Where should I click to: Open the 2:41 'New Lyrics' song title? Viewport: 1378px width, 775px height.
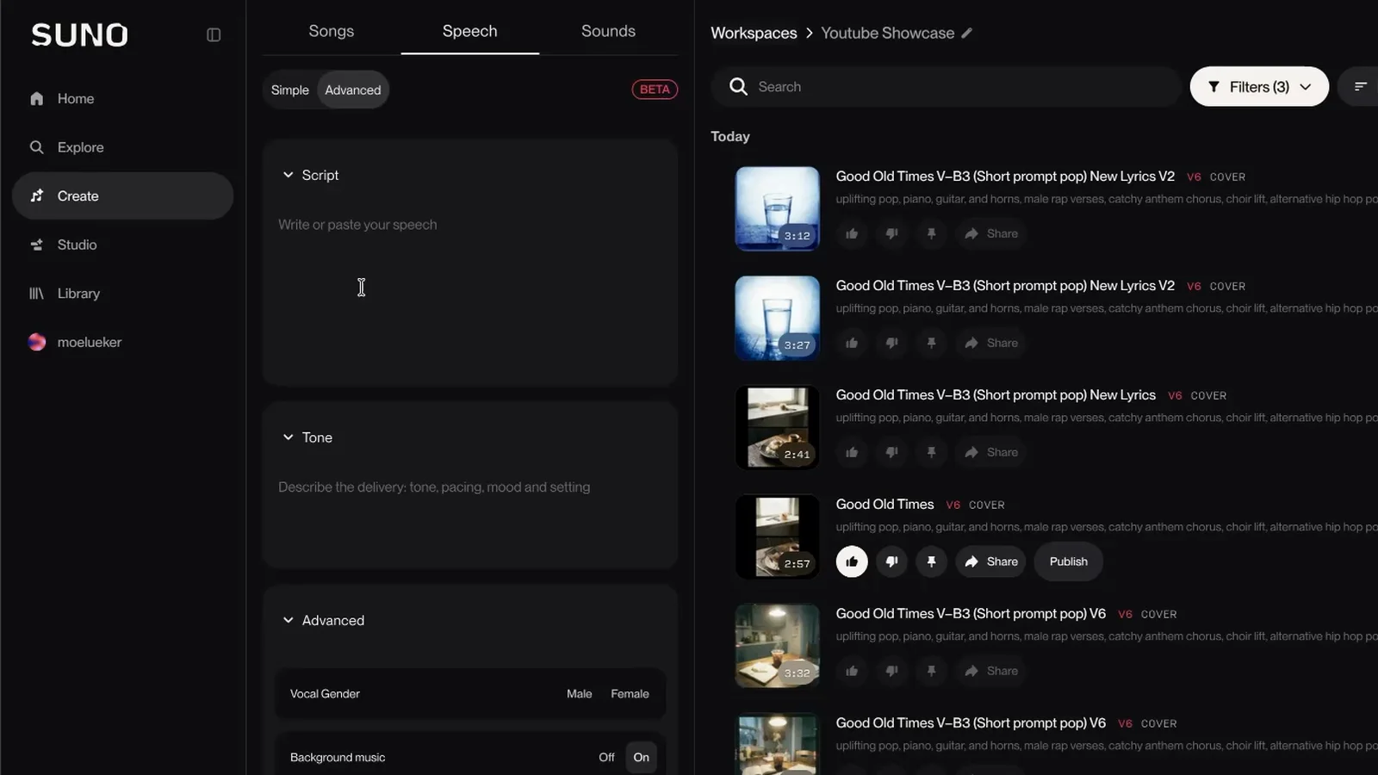pyautogui.click(x=996, y=395)
